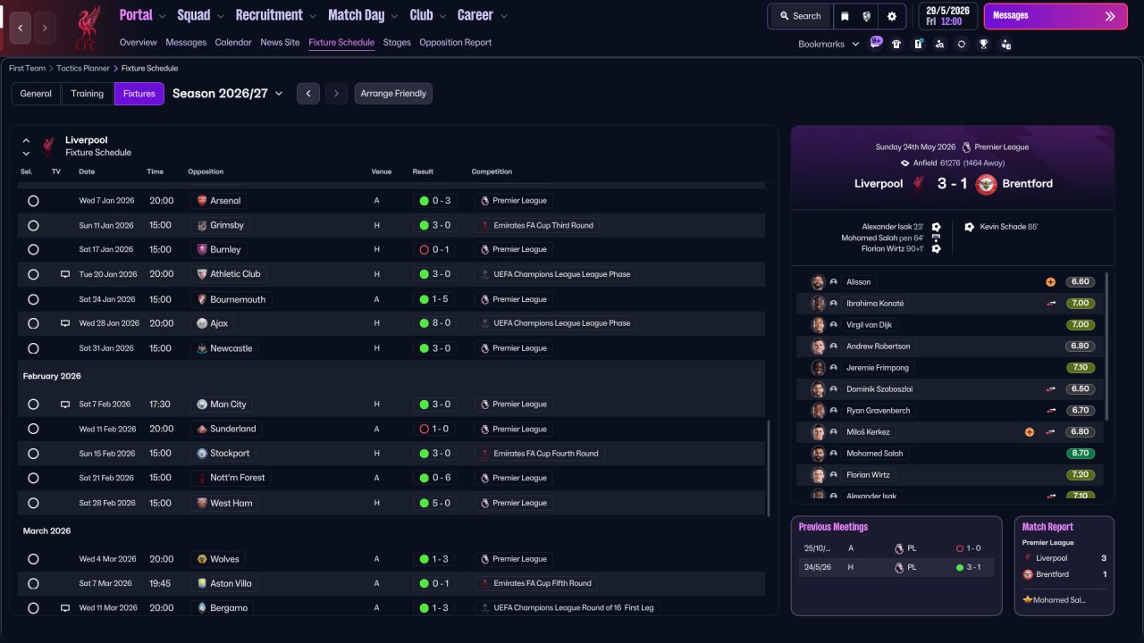Select the Burnley fixture radio button

[33, 250]
